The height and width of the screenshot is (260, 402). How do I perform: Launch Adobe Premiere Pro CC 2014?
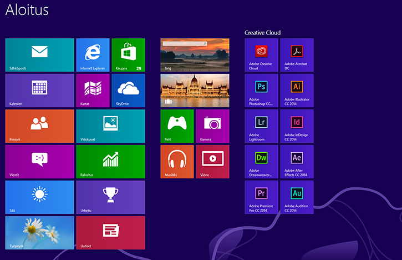click(261, 197)
